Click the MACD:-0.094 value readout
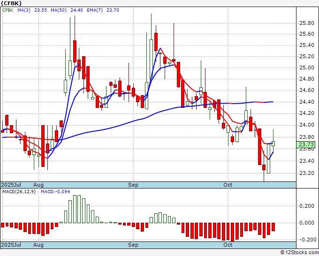Screen dimensions: 319x256 pos(55,192)
